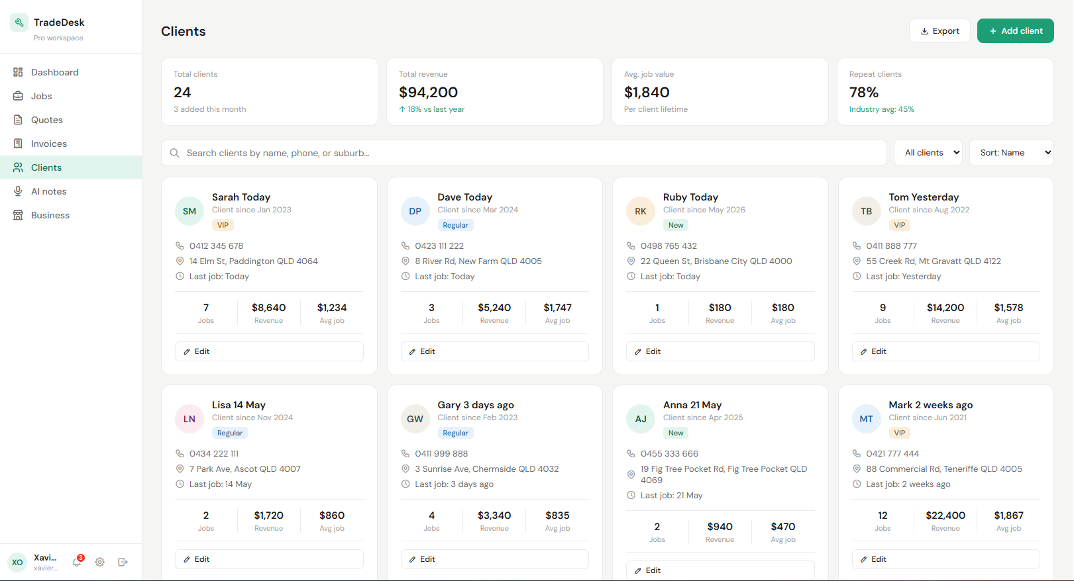Click phone icon next to 0455 333 666
The width and height of the screenshot is (1074, 581).
click(631, 453)
